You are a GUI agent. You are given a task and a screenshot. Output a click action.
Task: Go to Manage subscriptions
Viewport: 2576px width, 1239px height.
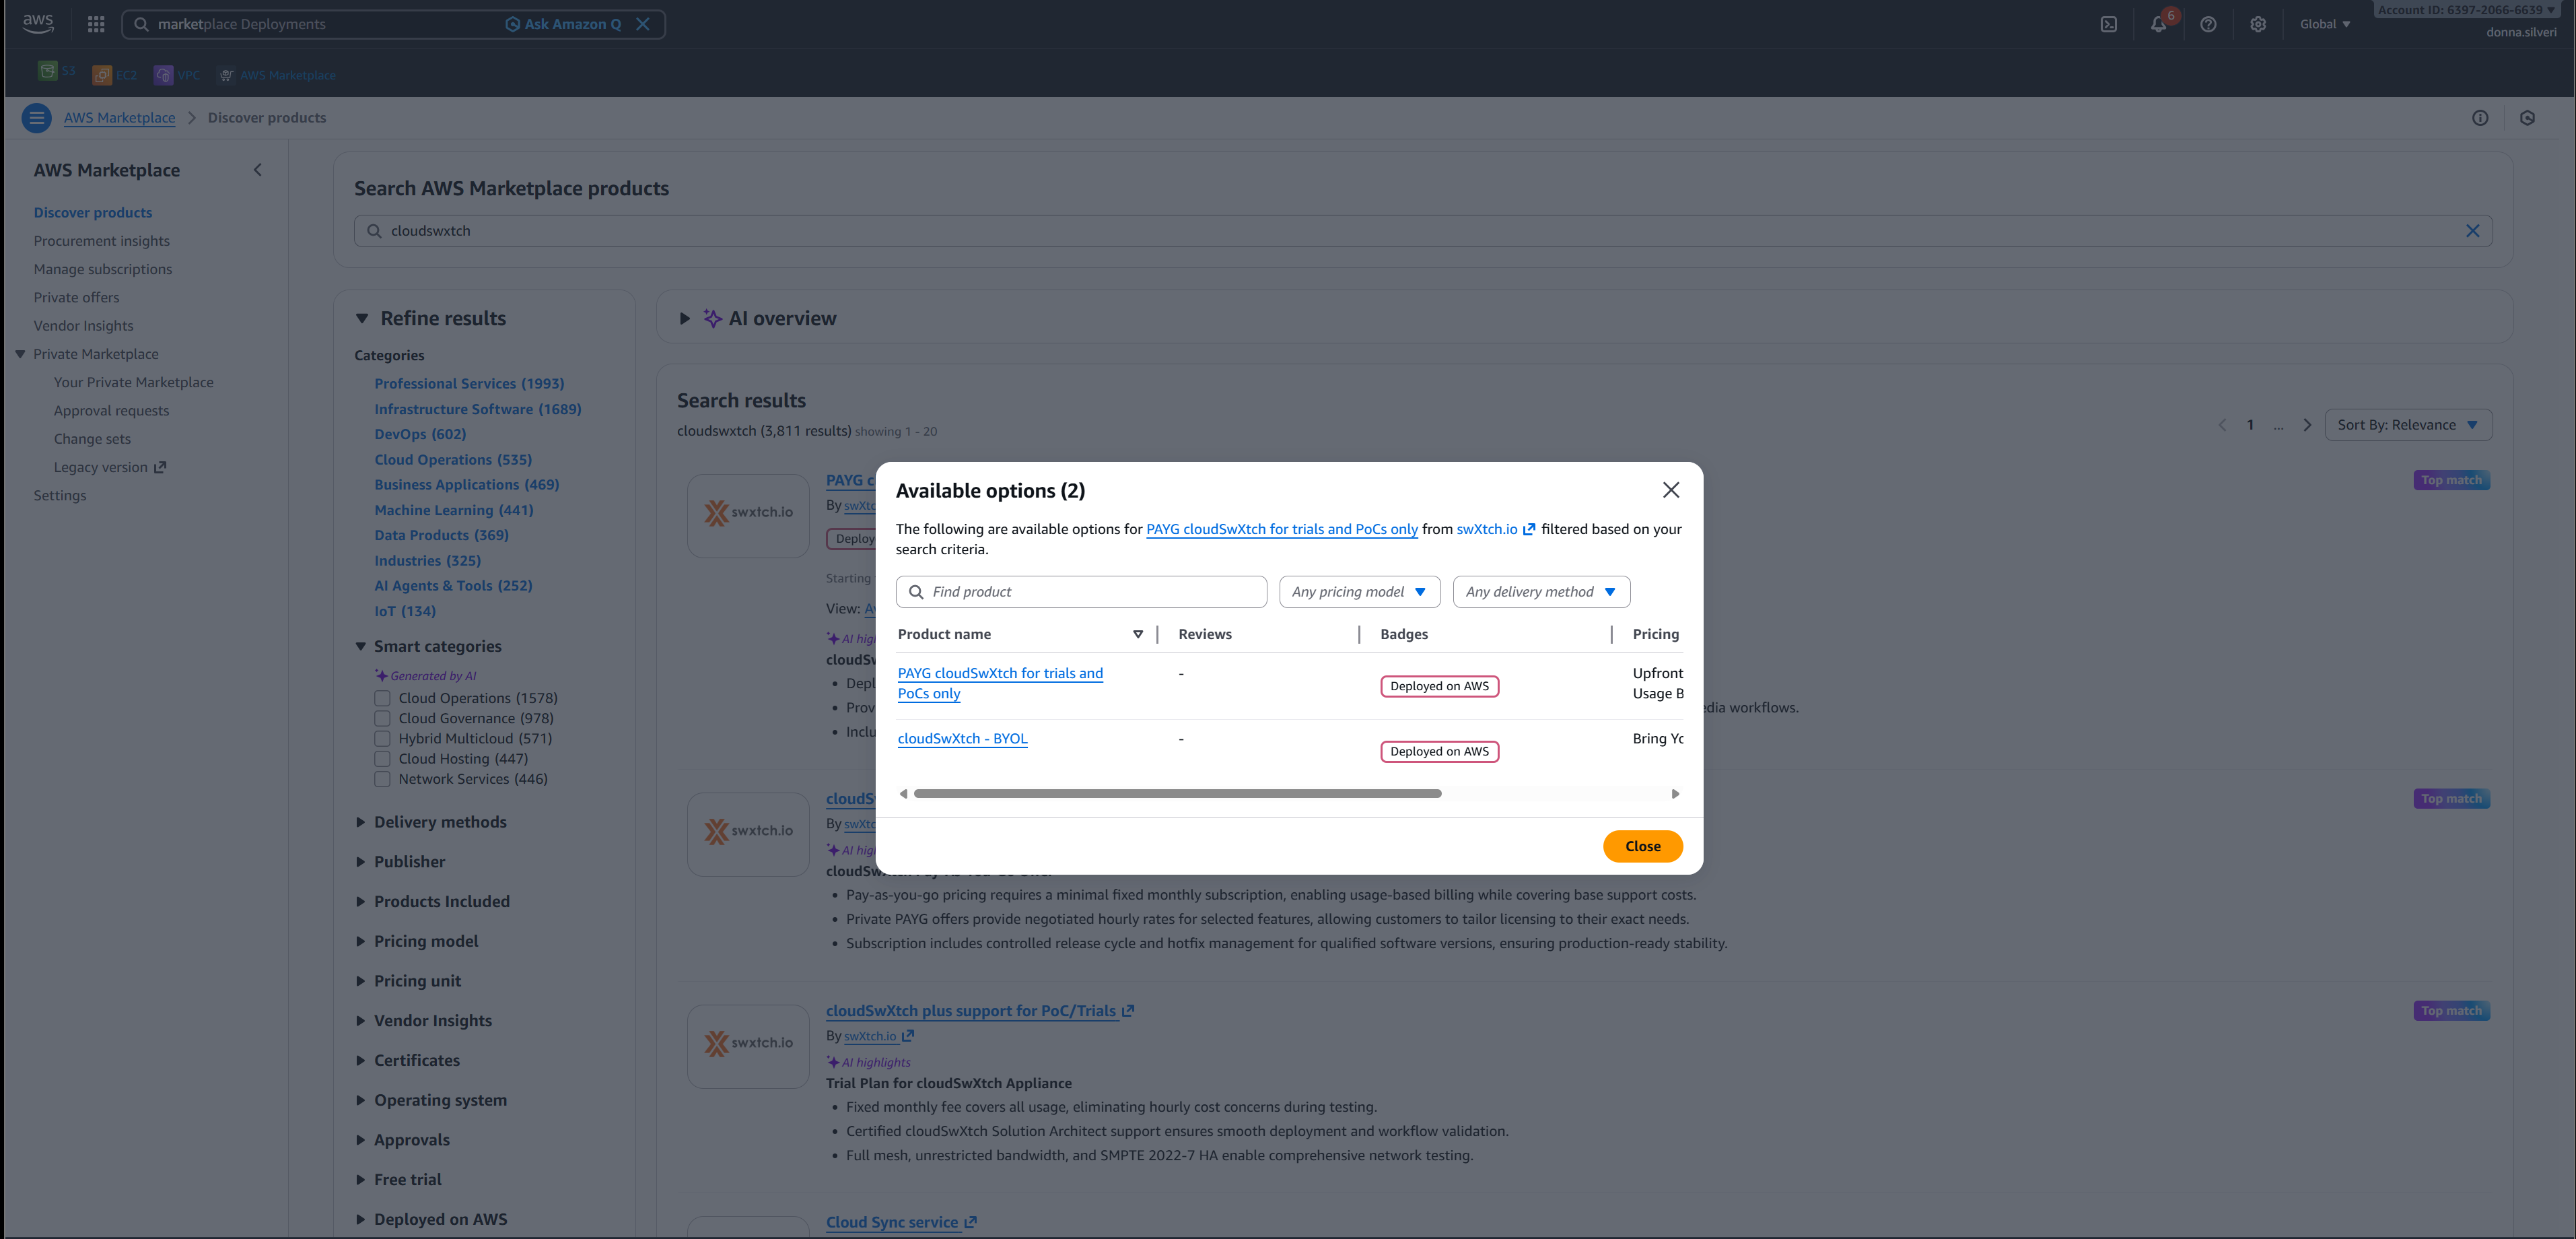pos(102,269)
